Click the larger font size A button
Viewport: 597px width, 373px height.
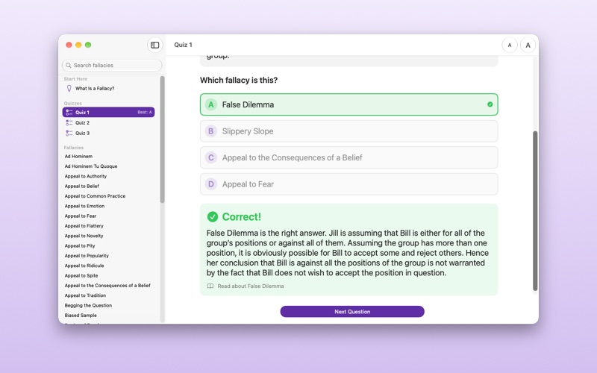[528, 45]
